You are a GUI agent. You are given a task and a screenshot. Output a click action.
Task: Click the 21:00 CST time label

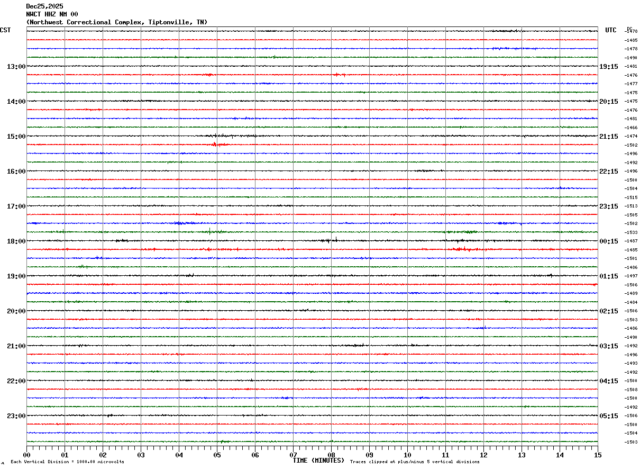point(16,346)
